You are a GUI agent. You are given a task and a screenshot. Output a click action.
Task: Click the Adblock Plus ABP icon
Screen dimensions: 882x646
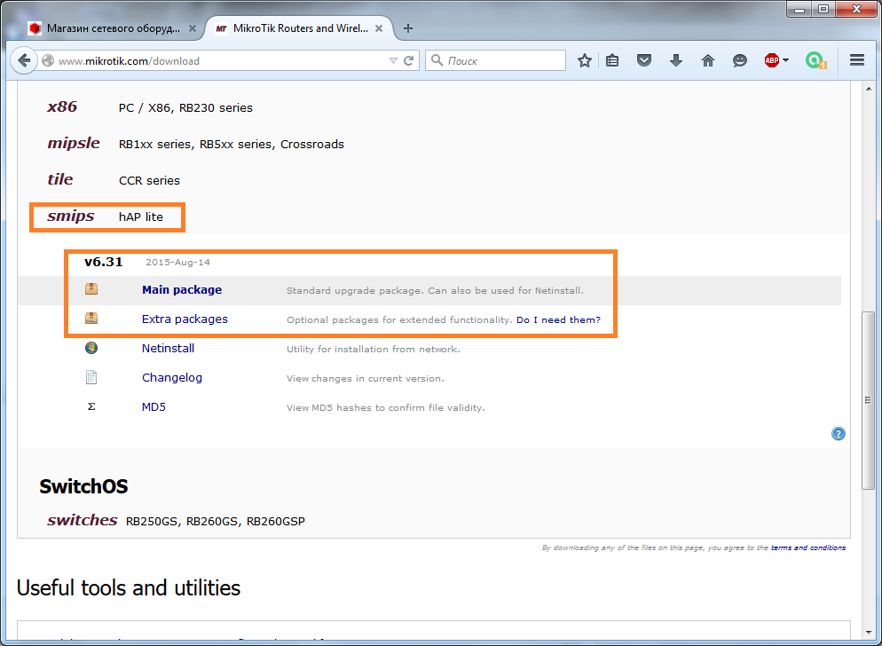point(771,60)
